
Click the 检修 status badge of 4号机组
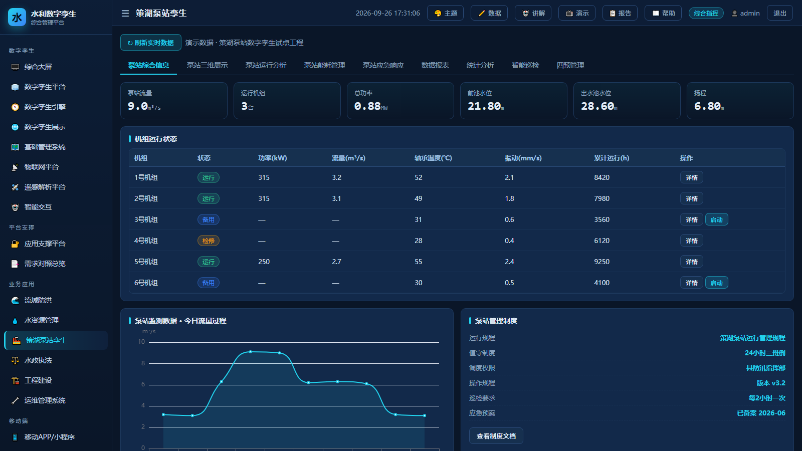tap(209, 241)
